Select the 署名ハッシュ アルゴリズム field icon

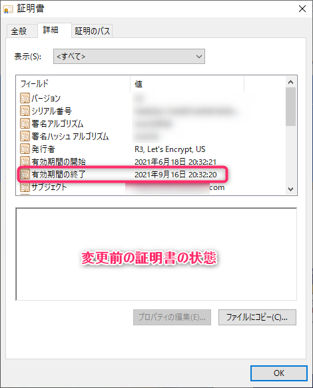point(25,136)
